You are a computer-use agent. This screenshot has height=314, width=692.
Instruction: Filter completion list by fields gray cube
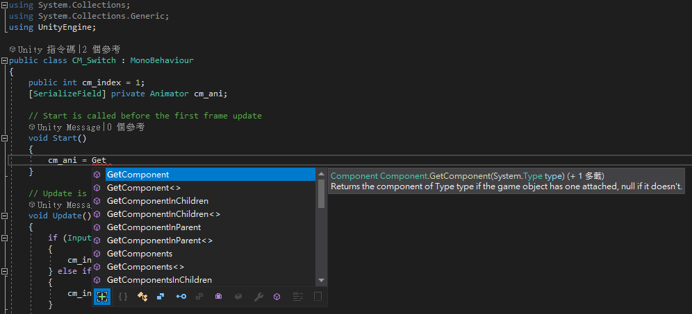coord(238,297)
